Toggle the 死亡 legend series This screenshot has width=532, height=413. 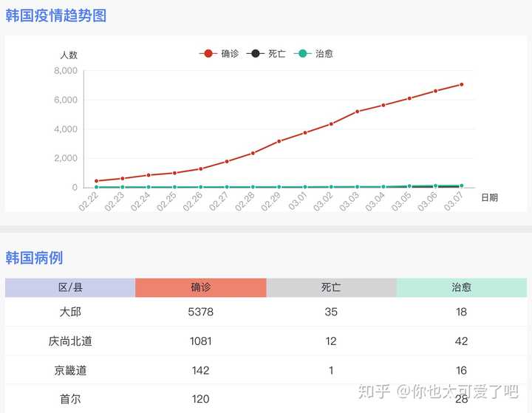tap(266, 54)
